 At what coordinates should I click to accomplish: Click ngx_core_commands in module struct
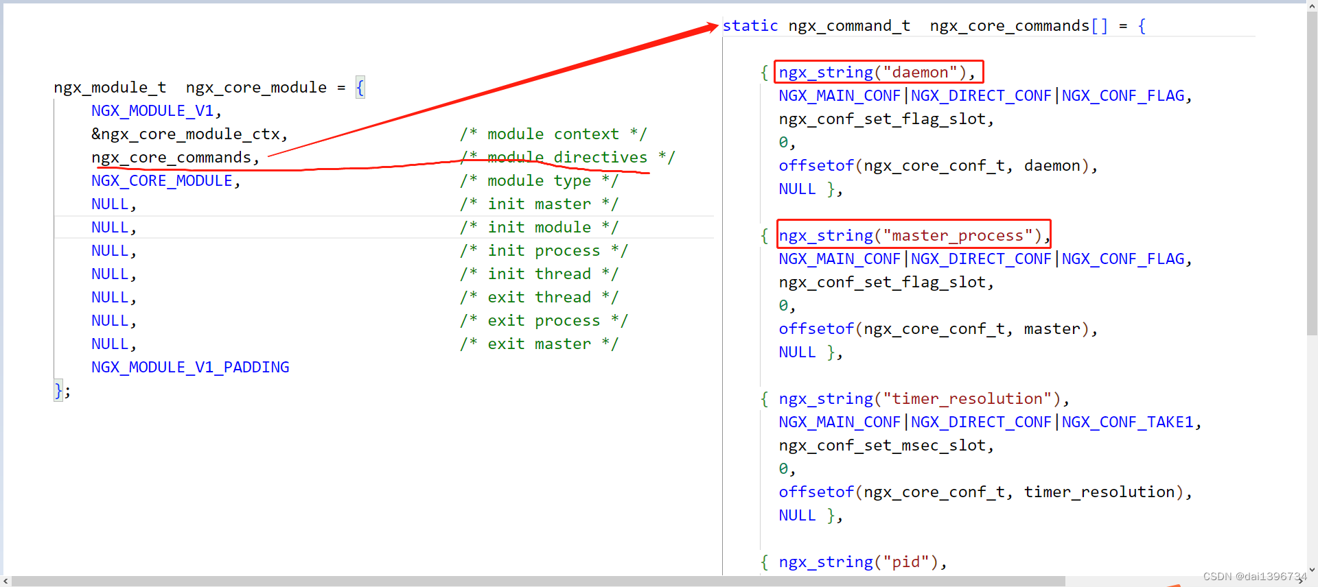tap(175, 158)
